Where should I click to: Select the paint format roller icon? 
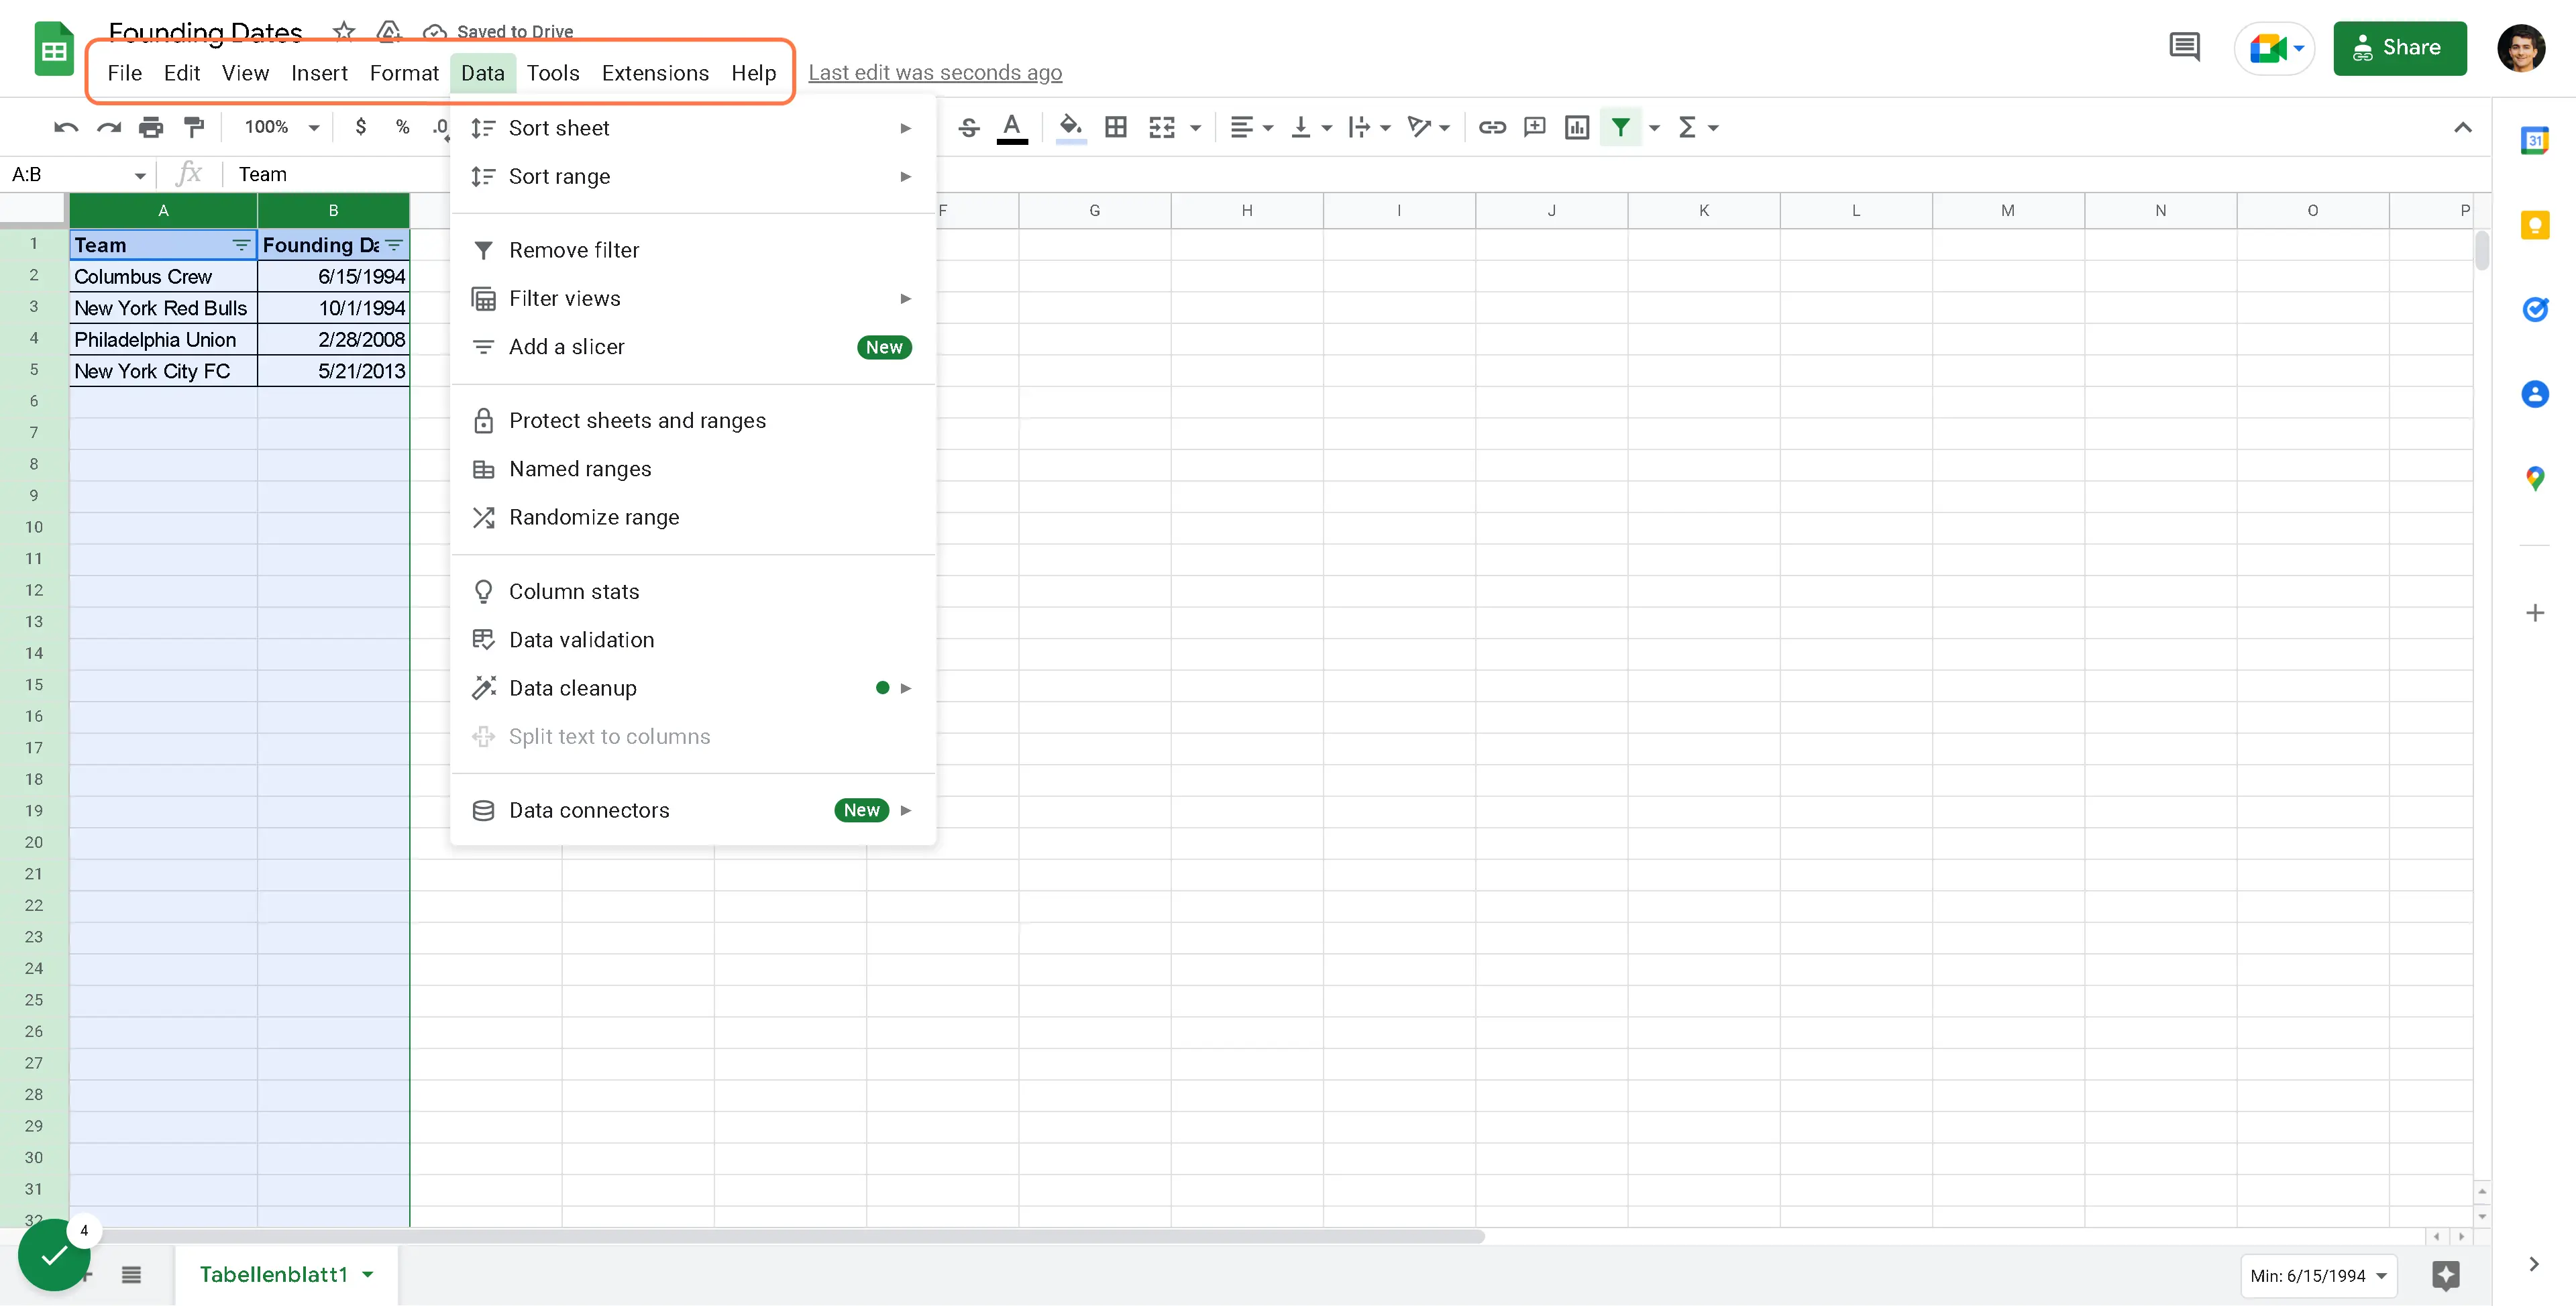(x=194, y=127)
